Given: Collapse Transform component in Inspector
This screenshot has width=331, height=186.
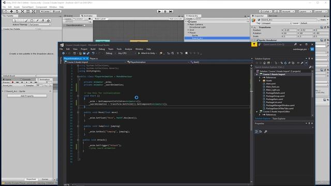Looking at the screenshot, I should [252, 27].
